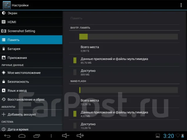The image size is (187, 140).
Task: Tap the volume down button
Action: [65, 136]
